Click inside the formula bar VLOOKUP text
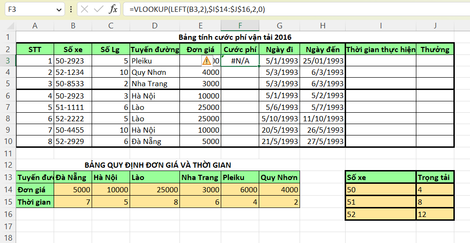This screenshot has height=243, width=470. 197,9
